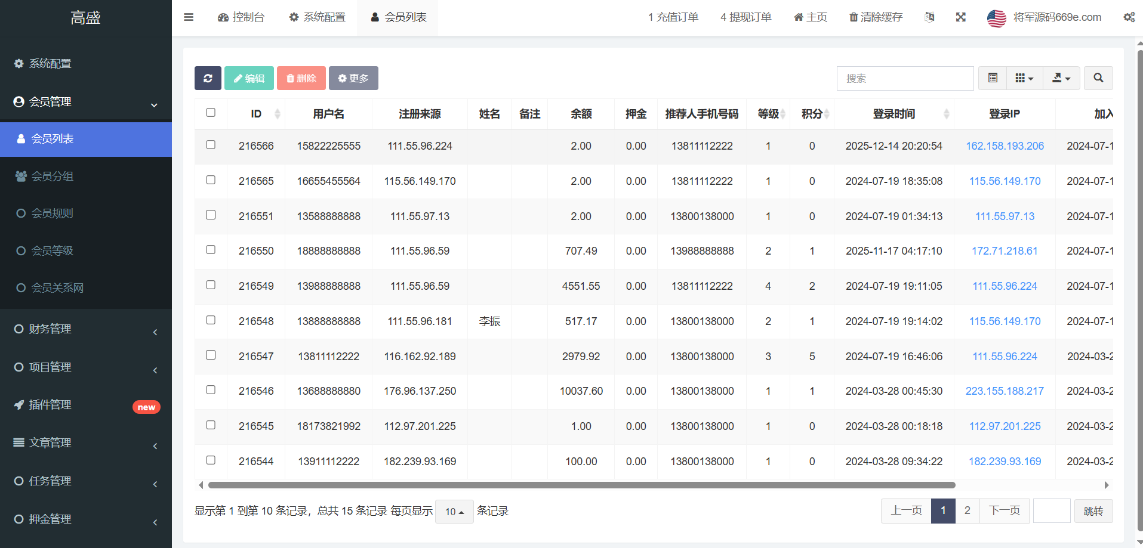Click the horizontal scrollbar under the table

[x=581, y=485]
